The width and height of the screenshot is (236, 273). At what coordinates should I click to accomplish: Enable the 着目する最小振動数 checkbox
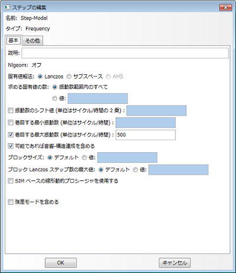click(11, 123)
